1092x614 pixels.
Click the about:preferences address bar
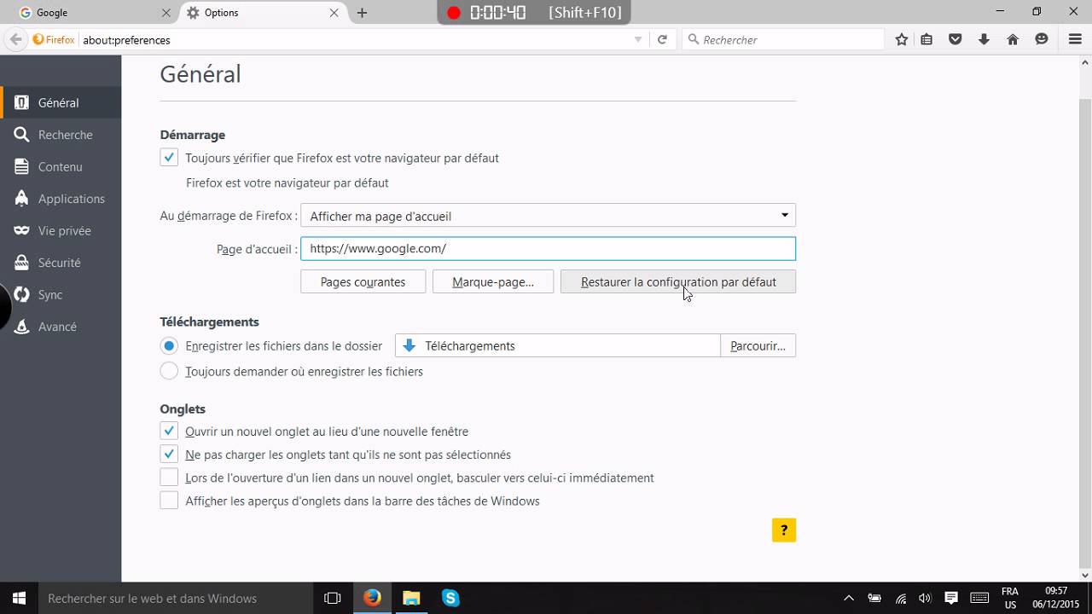[x=354, y=39]
